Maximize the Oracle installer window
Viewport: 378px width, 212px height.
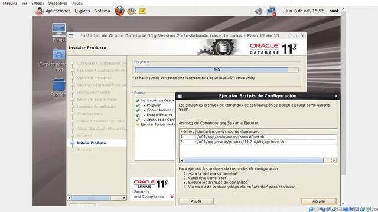(296, 36)
